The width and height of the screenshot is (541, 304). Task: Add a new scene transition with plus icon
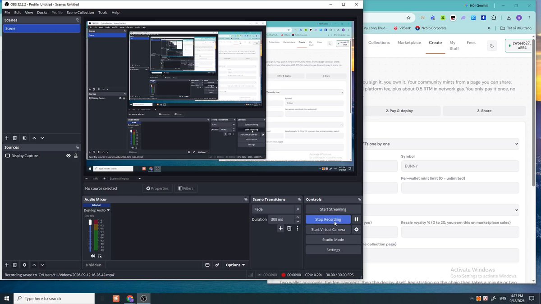click(x=280, y=228)
